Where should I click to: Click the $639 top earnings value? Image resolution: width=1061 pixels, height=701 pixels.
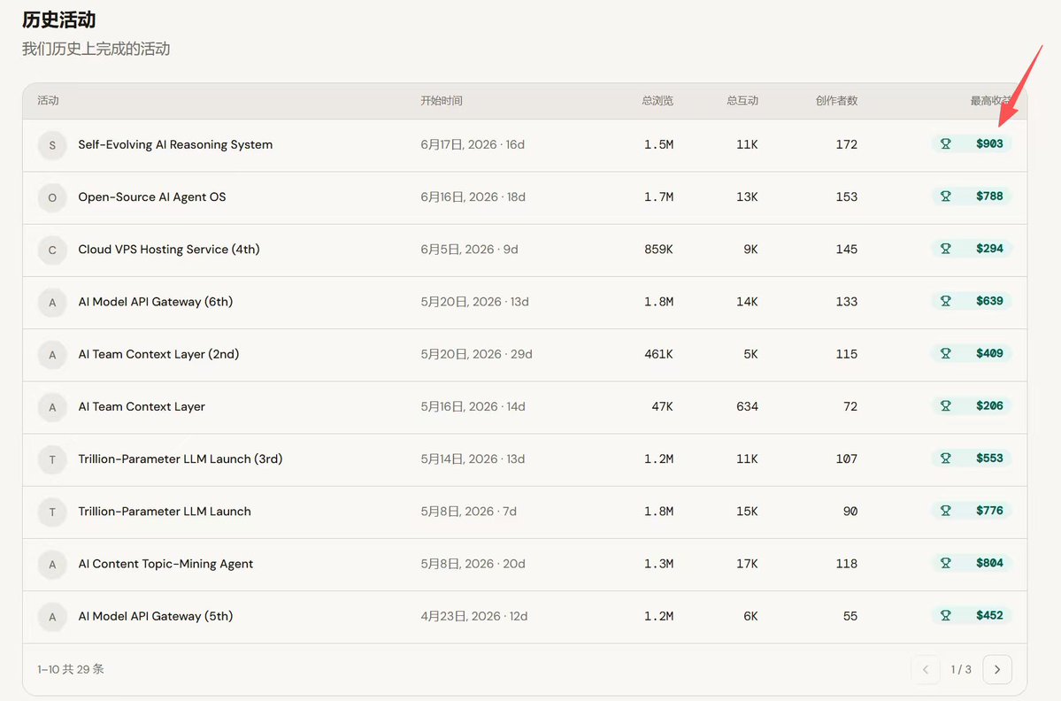coord(989,301)
